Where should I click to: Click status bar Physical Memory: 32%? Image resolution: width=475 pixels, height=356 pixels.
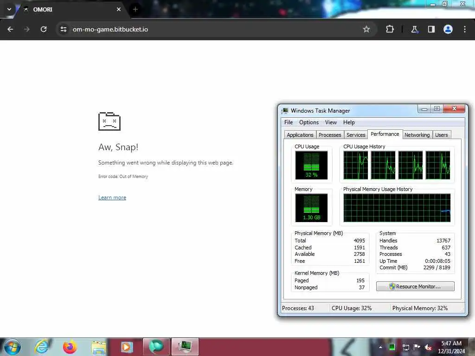[420, 308]
